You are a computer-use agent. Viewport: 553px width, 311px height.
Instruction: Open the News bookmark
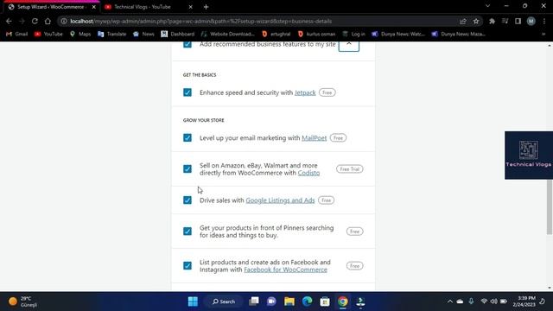[143, 34]
